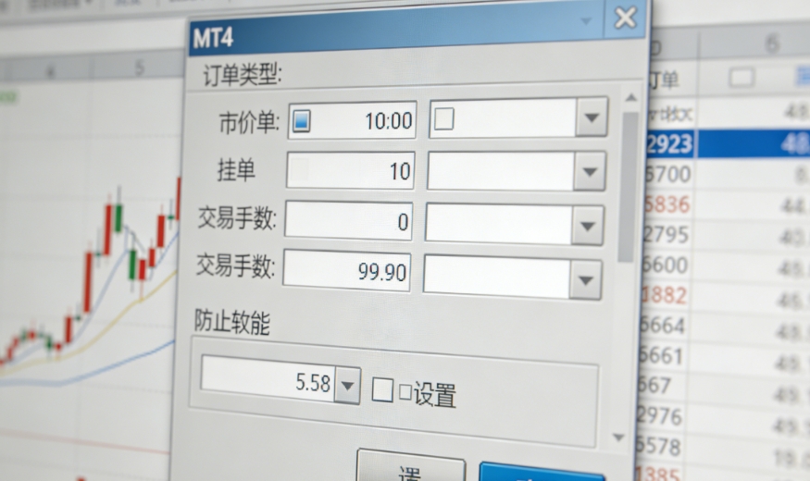Screen dimensions: 810x481
Task: Click the 市价单: label
Action: [x=249, y=123]
